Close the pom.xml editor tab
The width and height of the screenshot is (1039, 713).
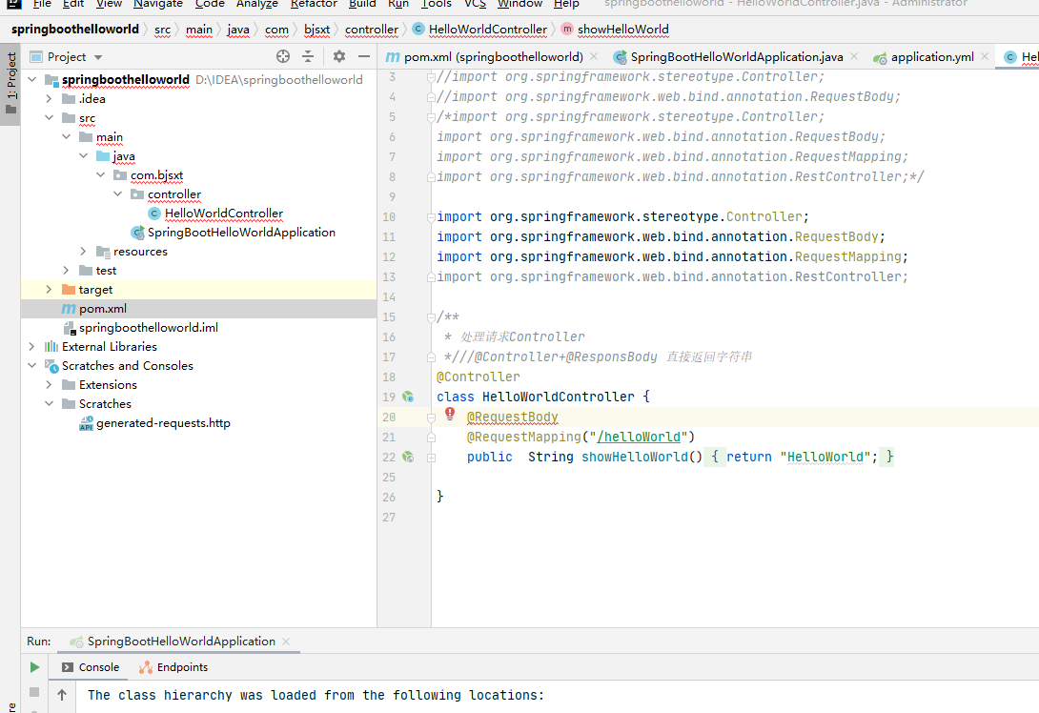point(594,56)
